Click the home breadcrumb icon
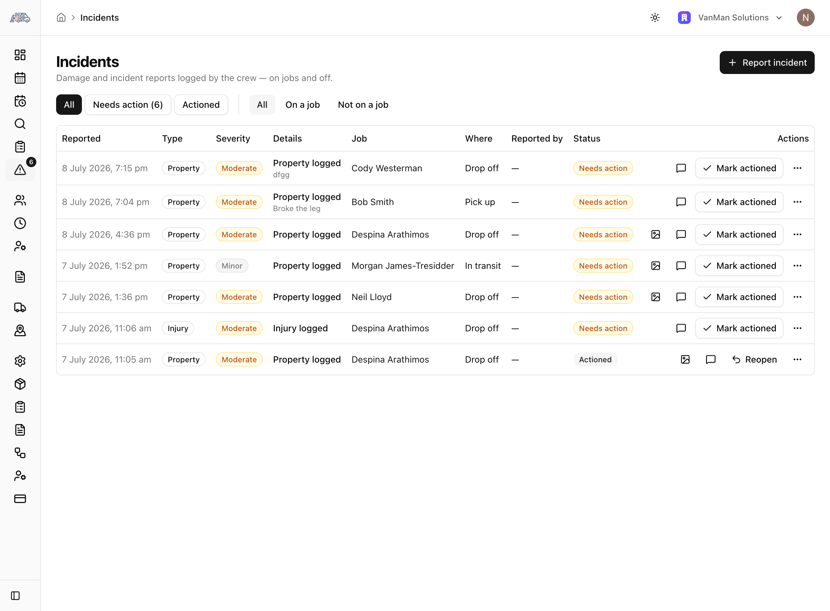The image size is (830, 611). click(61, 18)
